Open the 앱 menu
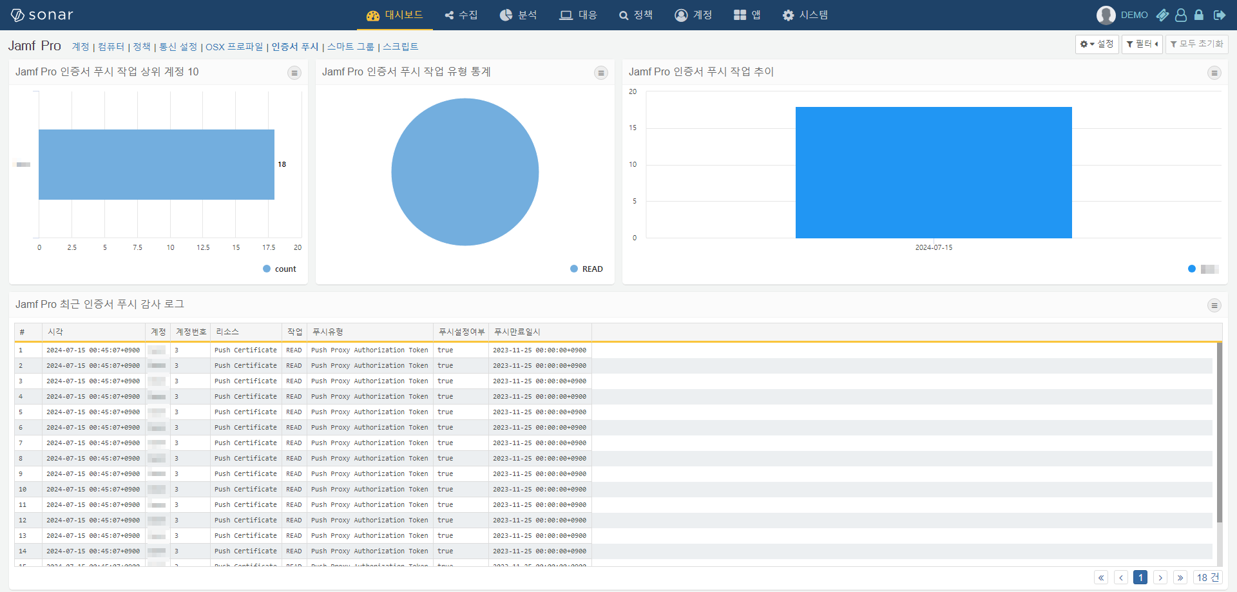 coord(747,15)
